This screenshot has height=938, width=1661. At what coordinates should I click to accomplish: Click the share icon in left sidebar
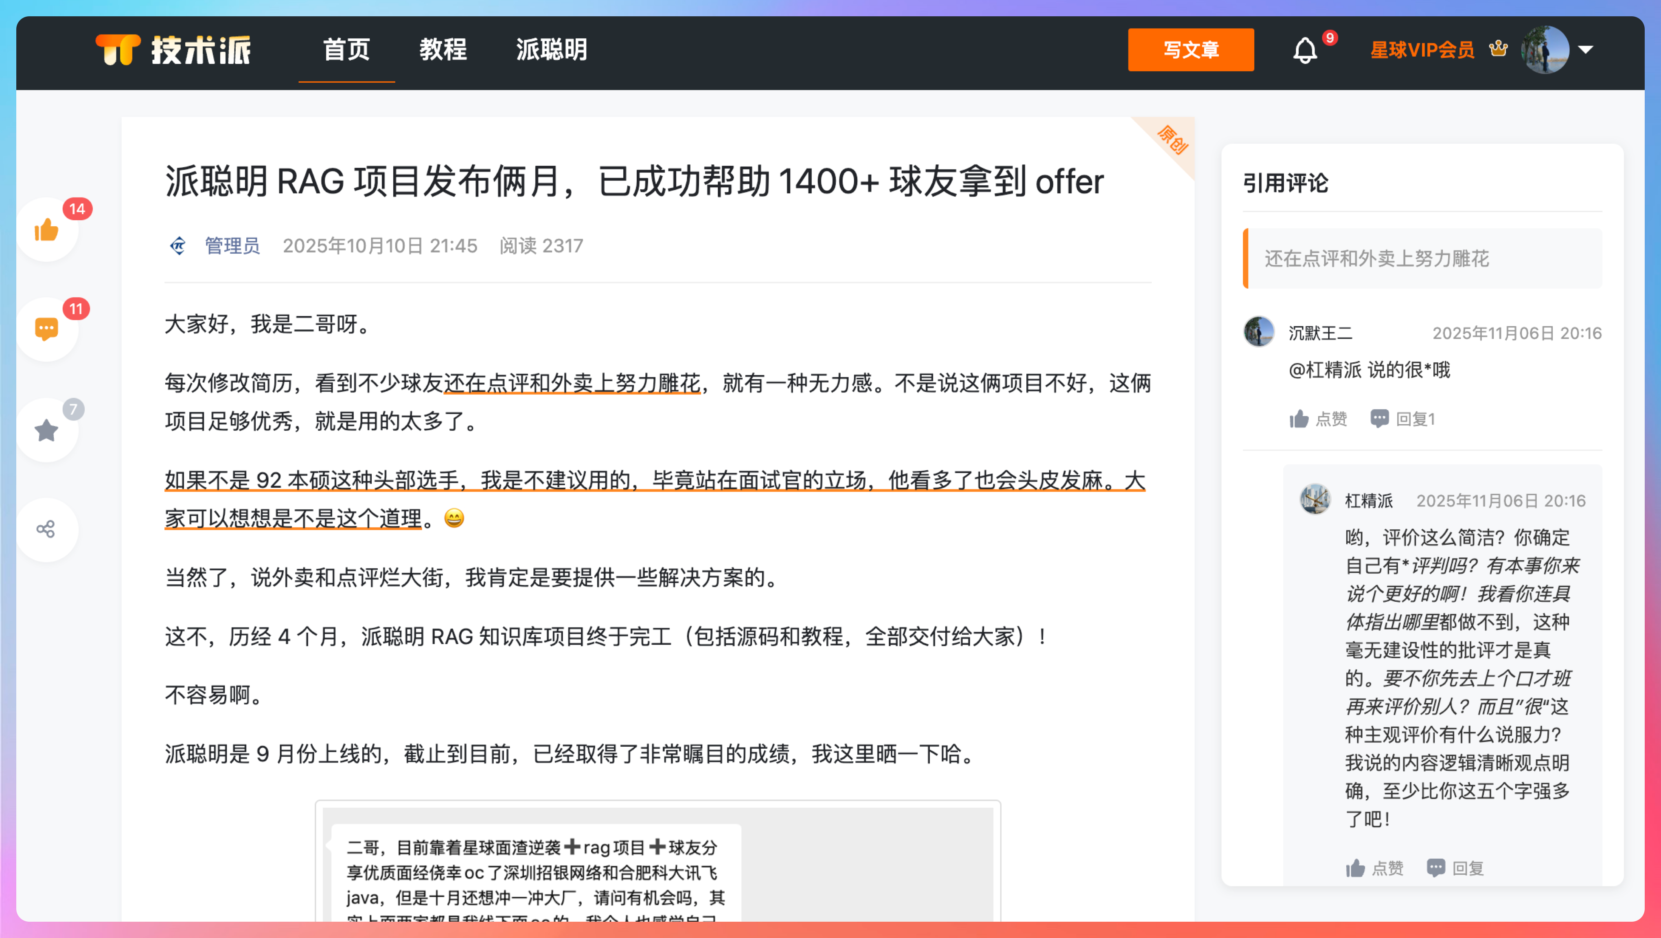(x=46, y=529)
